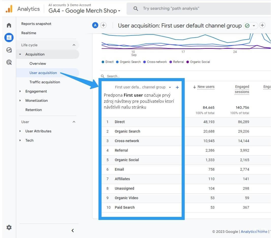
Task: Click Cross-network row label
Action: click(x=127, y=141)
